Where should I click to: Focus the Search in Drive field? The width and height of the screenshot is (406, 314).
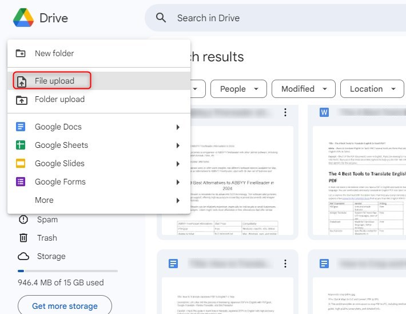[x=276, y=18]
